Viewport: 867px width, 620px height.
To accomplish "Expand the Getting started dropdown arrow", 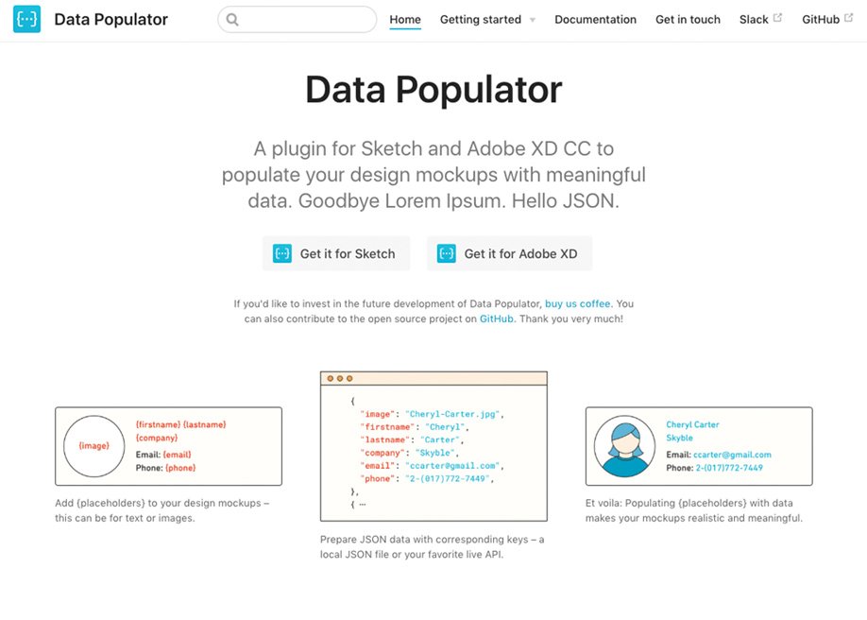I will pyautogui.click(x=533, y=20).
